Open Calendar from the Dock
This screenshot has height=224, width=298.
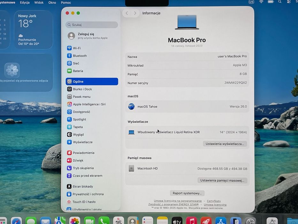pyautogui.click(x=118, y=221)
